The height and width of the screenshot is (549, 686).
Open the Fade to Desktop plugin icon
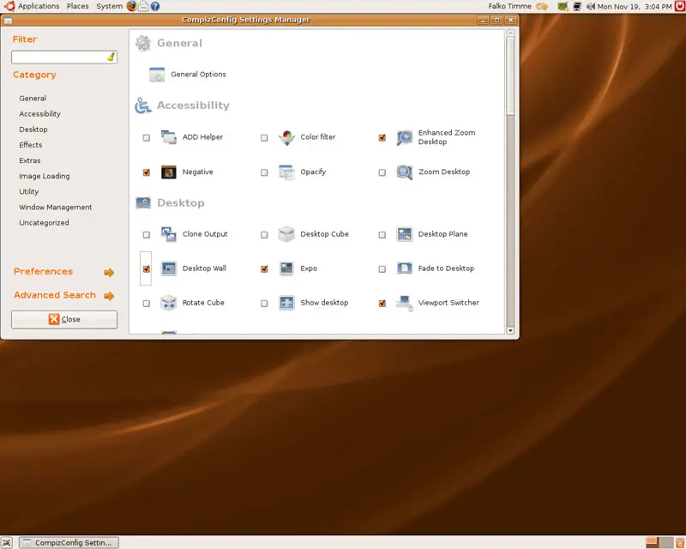pos(404,268)
